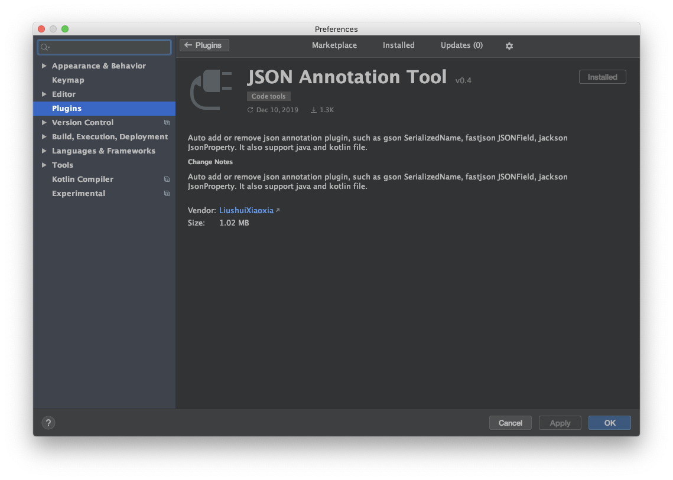Click project-level icon beside Kotlin Compiler

[x=167, y=179]
